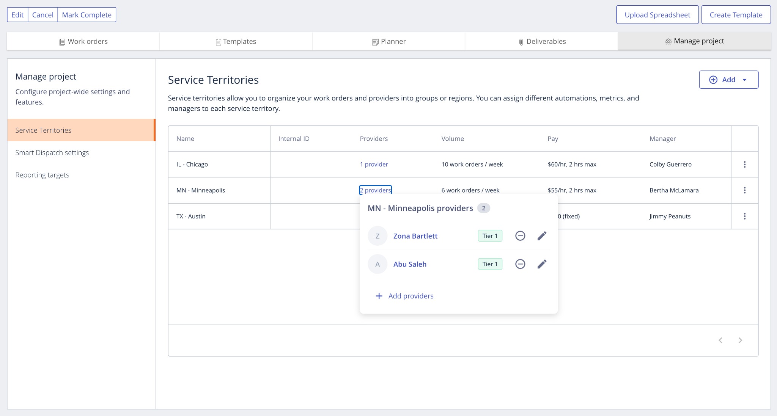Open the kebab menu for TX - Austin
777x416 pixels.
[x=744, y=216]
